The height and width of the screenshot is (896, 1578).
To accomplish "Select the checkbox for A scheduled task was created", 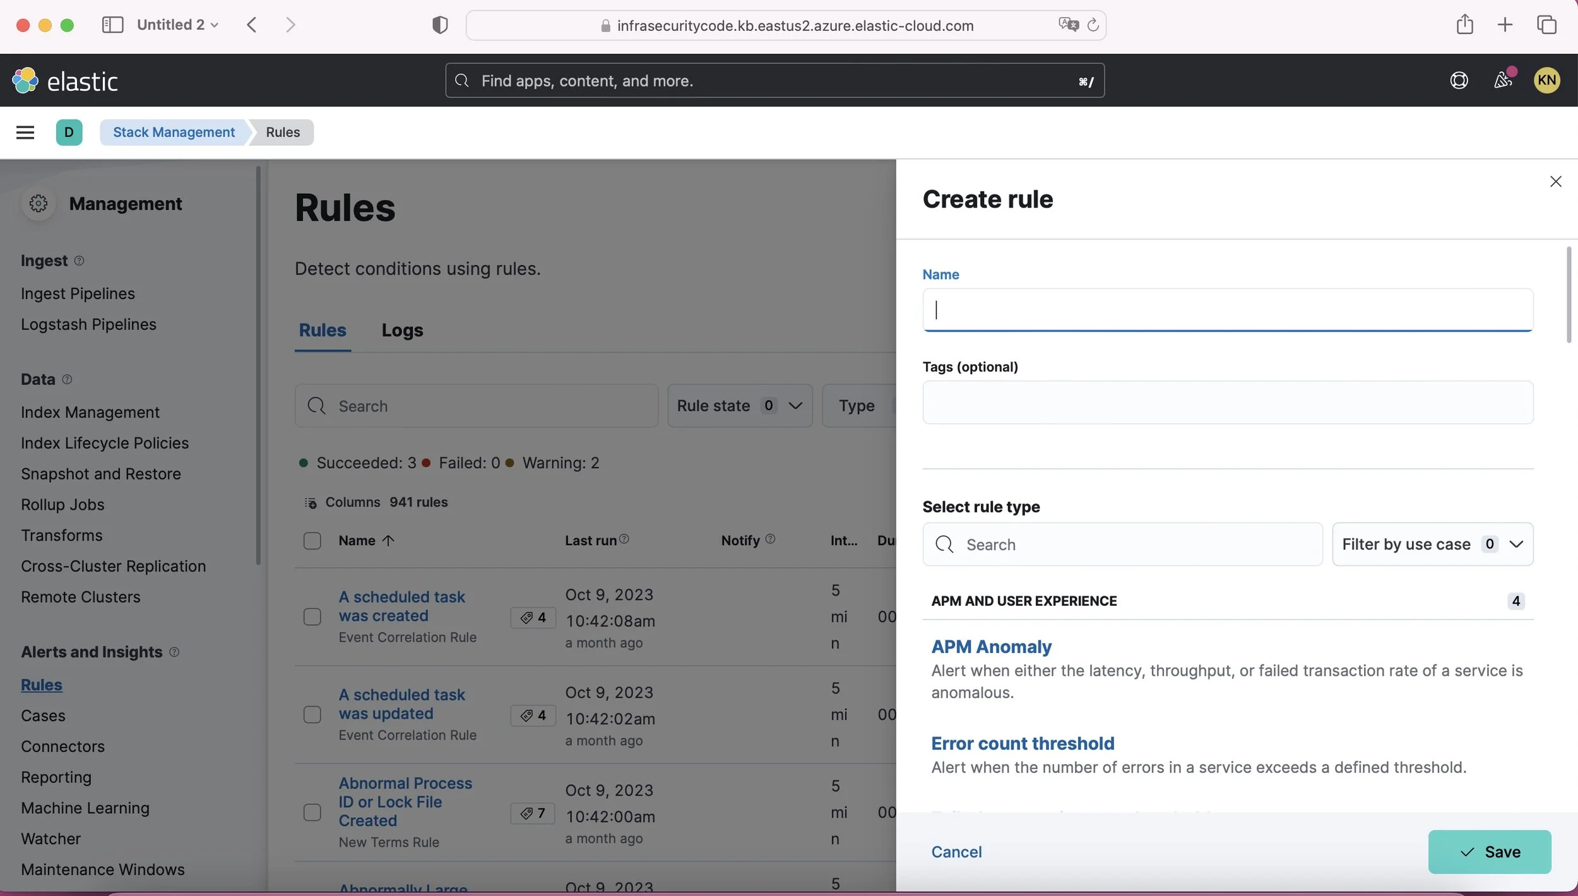I will [312, 616].
